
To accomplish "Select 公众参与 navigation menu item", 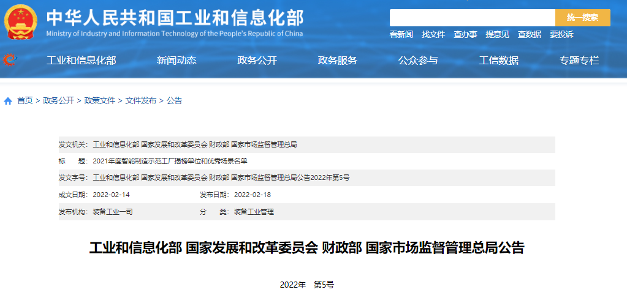I will (x=418, y=61).
